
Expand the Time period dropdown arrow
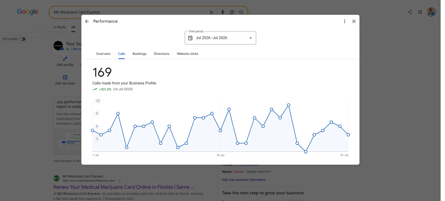[x=250, y=38]
